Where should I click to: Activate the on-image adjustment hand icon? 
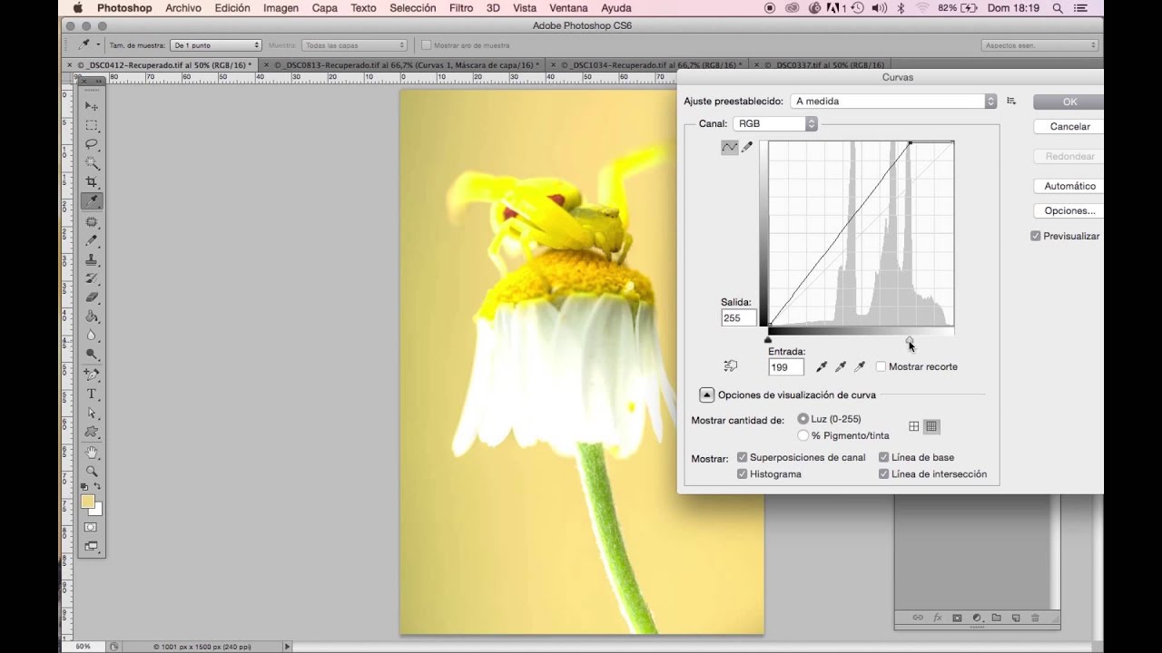tap(730, 366)
